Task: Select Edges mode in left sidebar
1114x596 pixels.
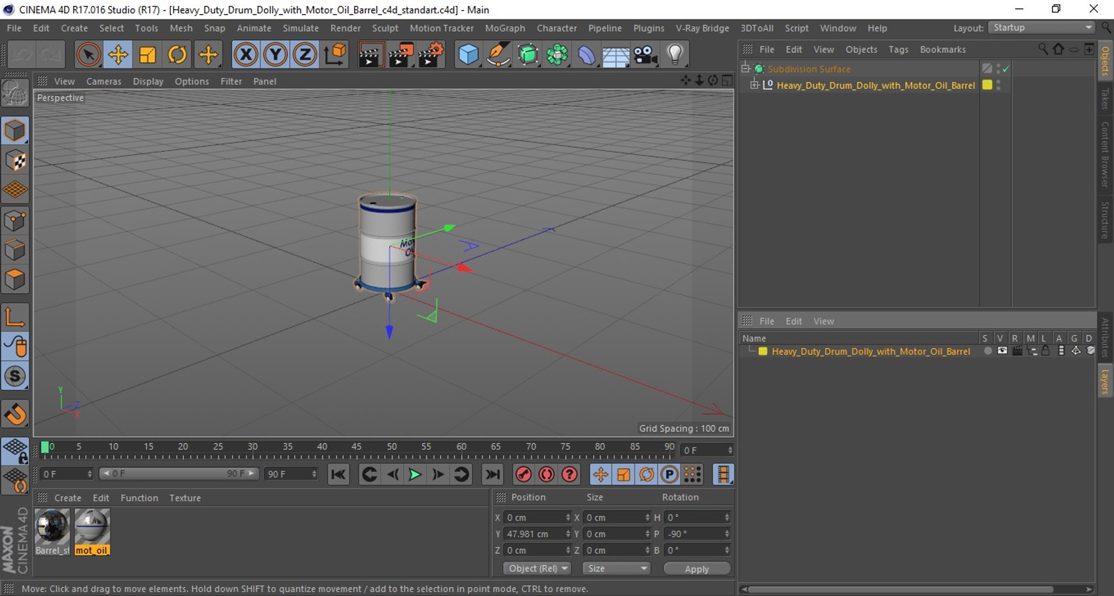Action: pyautogui.click(x=15, y=250)
